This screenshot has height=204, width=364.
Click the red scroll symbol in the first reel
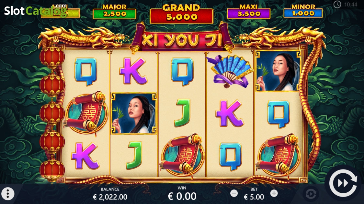tap(86, 113)
